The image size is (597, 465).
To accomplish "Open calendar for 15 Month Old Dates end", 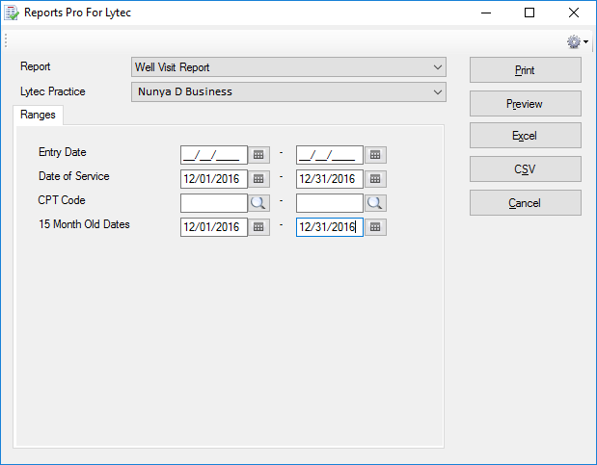I will pos(375,227).
